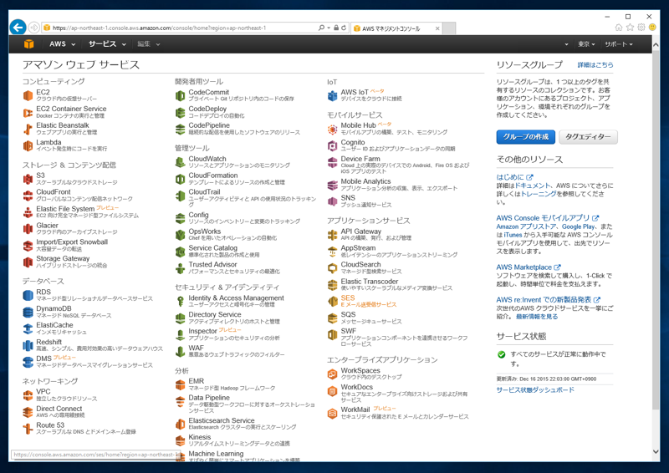Click the page refresh icon
The width and height of the screenshot is (669, 473).
point(344,28)
